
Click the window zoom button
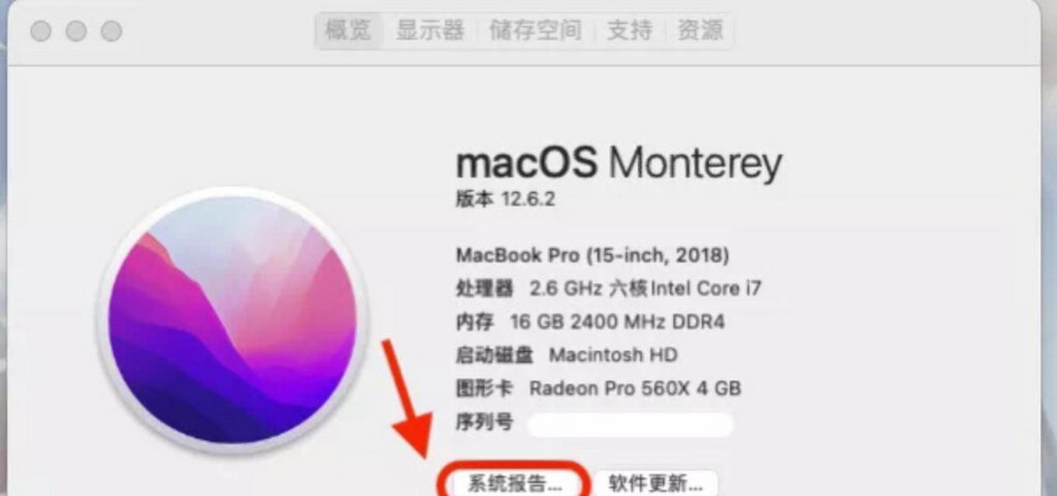click(112, 31)
